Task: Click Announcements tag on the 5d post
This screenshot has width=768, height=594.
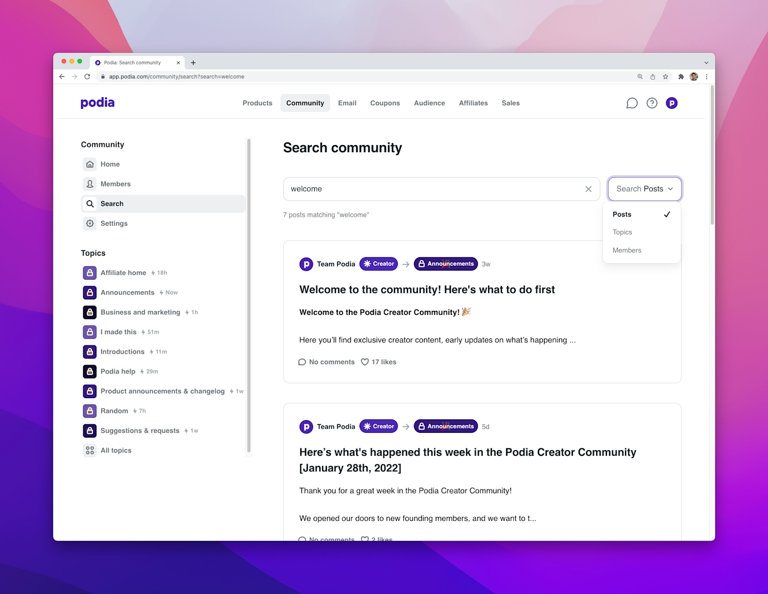Action: point(446,426)
